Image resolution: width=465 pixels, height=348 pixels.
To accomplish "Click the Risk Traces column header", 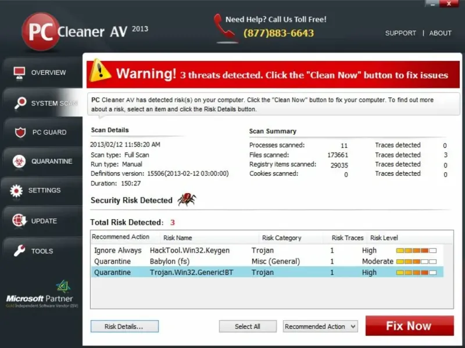I will [348, 238].
